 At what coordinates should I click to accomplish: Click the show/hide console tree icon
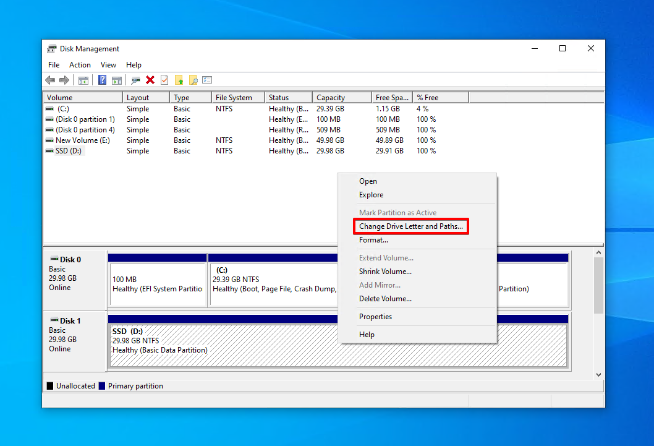[x=83, y=80]
